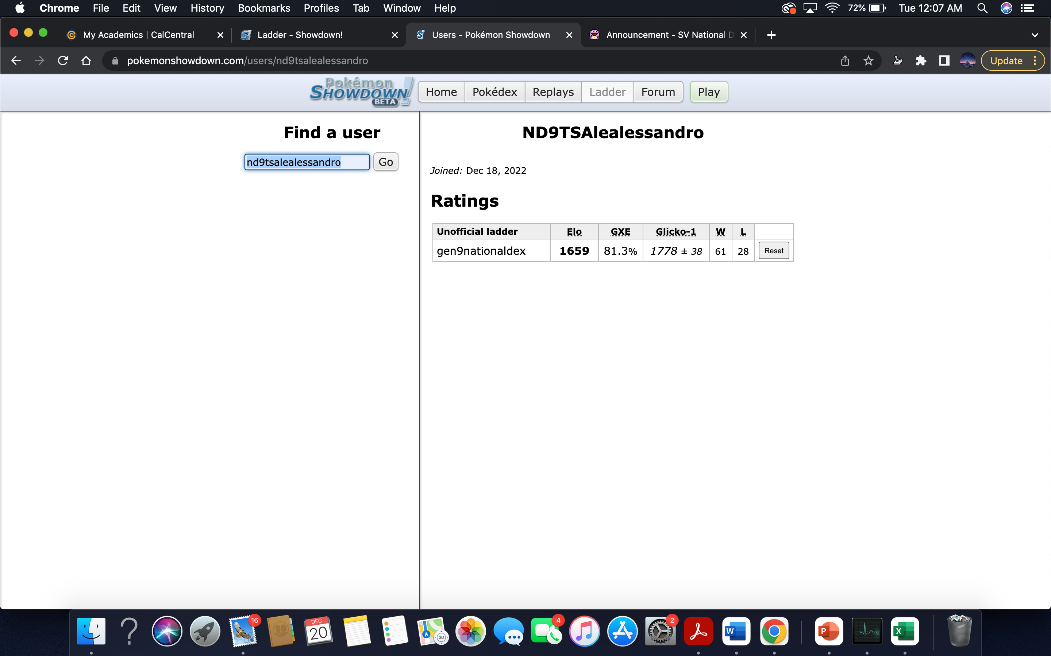This screenshot has width=1051, height=656.
Task: Open the new tab plus button
Action: pos(771,35)
